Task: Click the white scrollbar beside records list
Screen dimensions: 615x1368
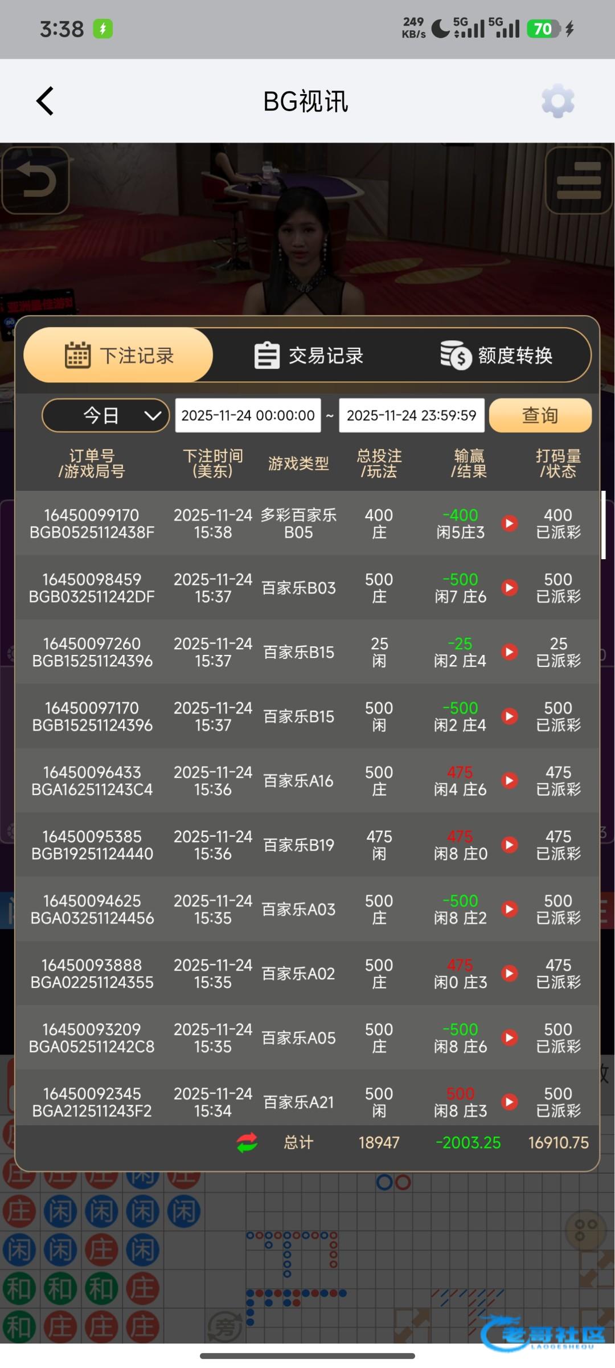Action: tap(603, 524)
